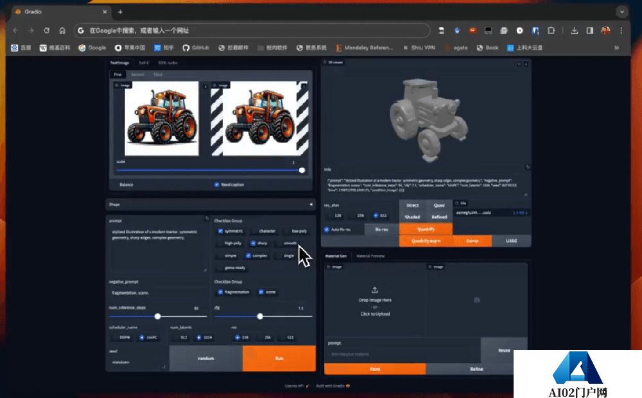Click the upload arrow icon in Material Gen
Image resolution: width=642 pixels, height=398 pixels.
[x=375, y=290]
